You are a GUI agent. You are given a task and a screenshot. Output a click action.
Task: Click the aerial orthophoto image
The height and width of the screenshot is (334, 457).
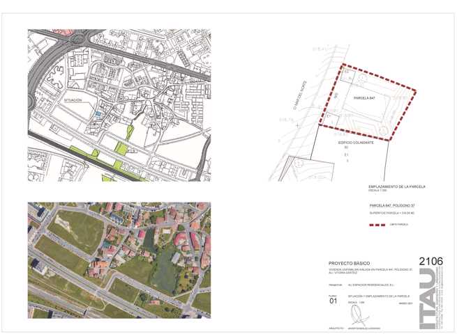(119, 260)
